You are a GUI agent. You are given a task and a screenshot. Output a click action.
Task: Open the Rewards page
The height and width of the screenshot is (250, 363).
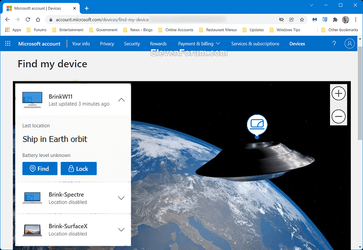click(158, 44)
